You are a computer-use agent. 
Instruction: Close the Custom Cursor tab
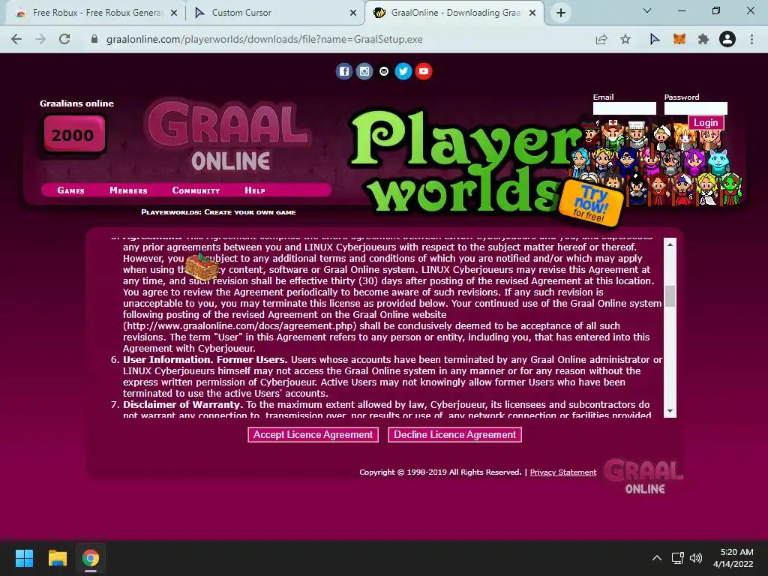click(353, 13)
